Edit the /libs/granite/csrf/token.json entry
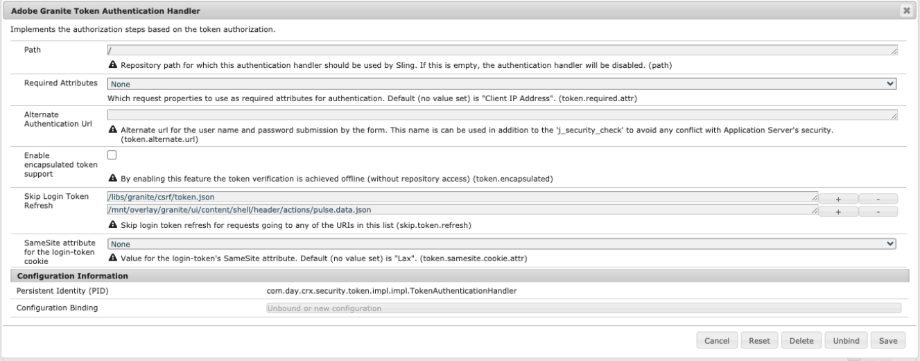 click(x=463, y=198)
